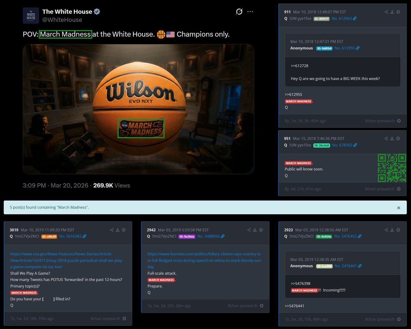The width and height of the screenshot is (411, 329).
Task: Click the go-to arrow icon on post 3019
Action: [x=124, y=230]
